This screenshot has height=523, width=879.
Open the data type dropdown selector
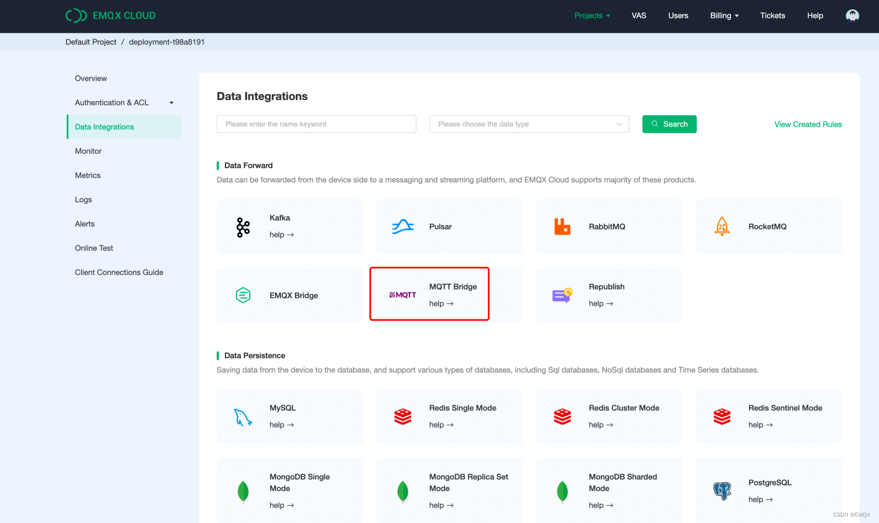tap(529, 124)
